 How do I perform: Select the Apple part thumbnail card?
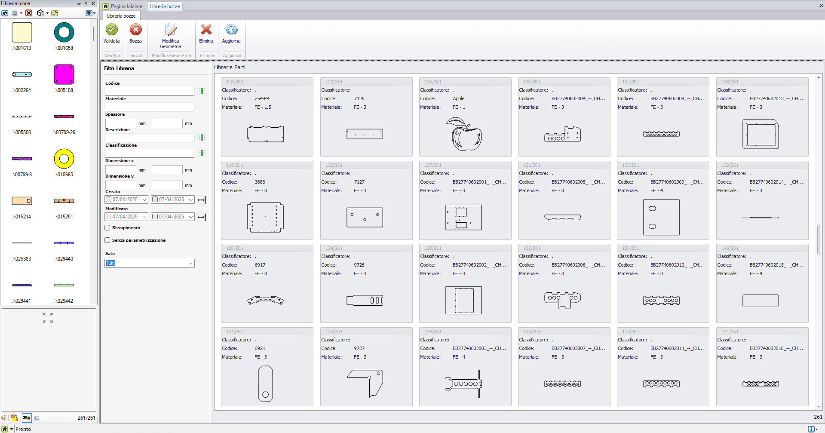coord(465,117)
